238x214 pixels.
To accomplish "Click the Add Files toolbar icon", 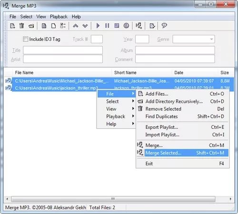I will pyautogui.click(x=12, y=26).
